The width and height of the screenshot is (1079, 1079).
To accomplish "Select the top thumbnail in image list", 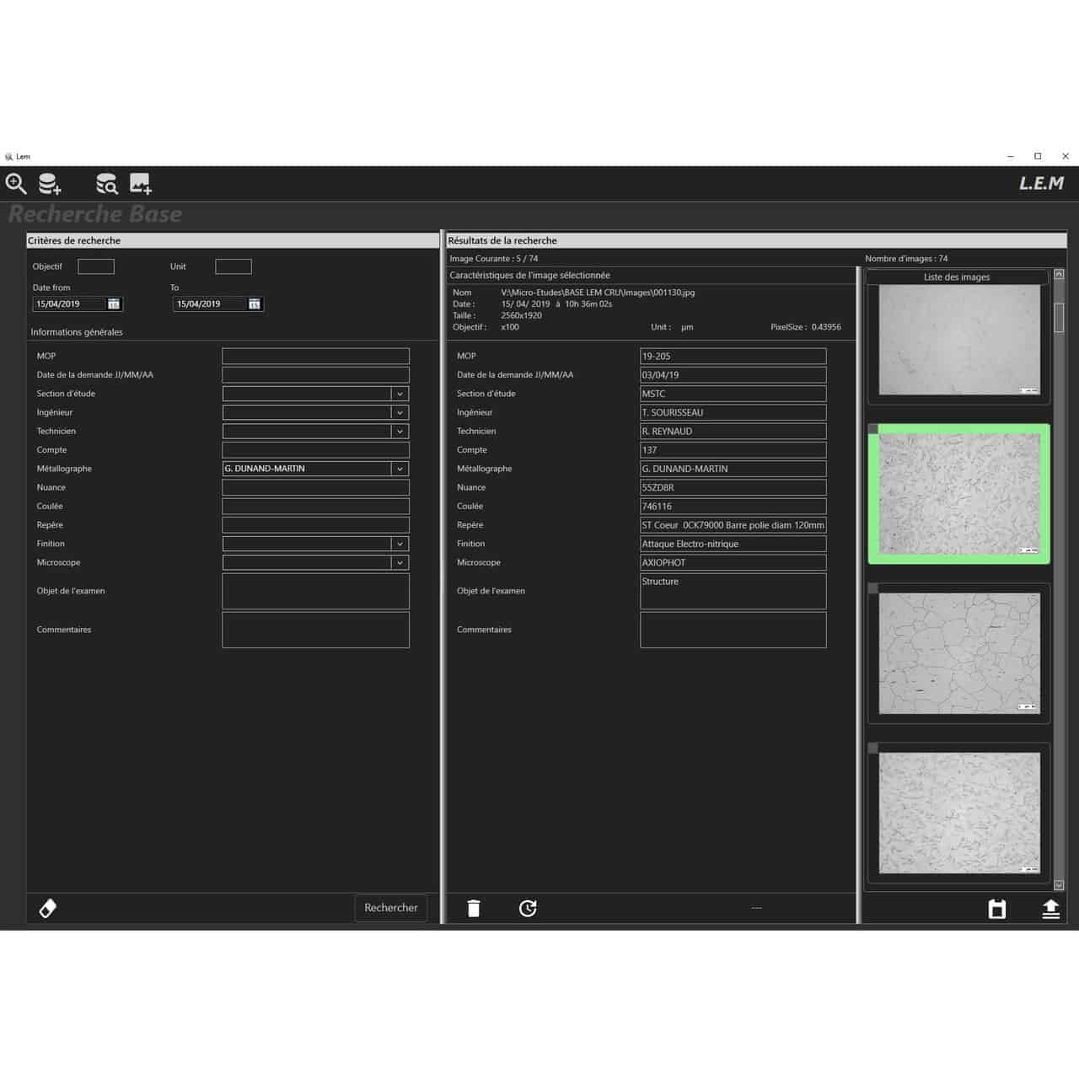I will click(x=959, y=340).
